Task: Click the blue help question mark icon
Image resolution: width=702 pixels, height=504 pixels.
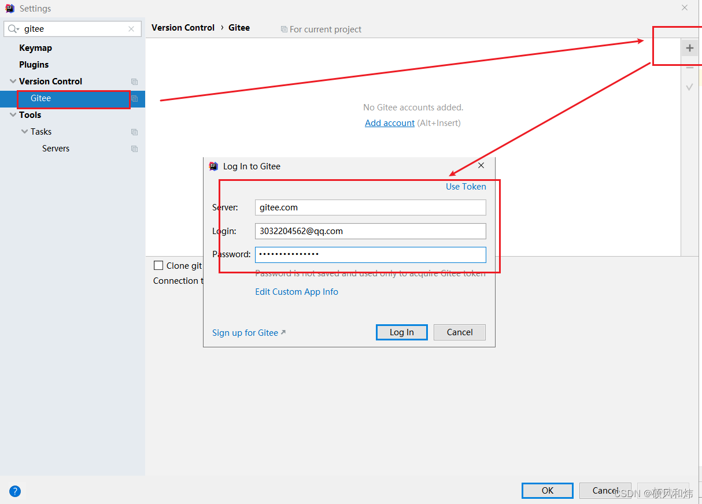Action: tap(15, 491)
